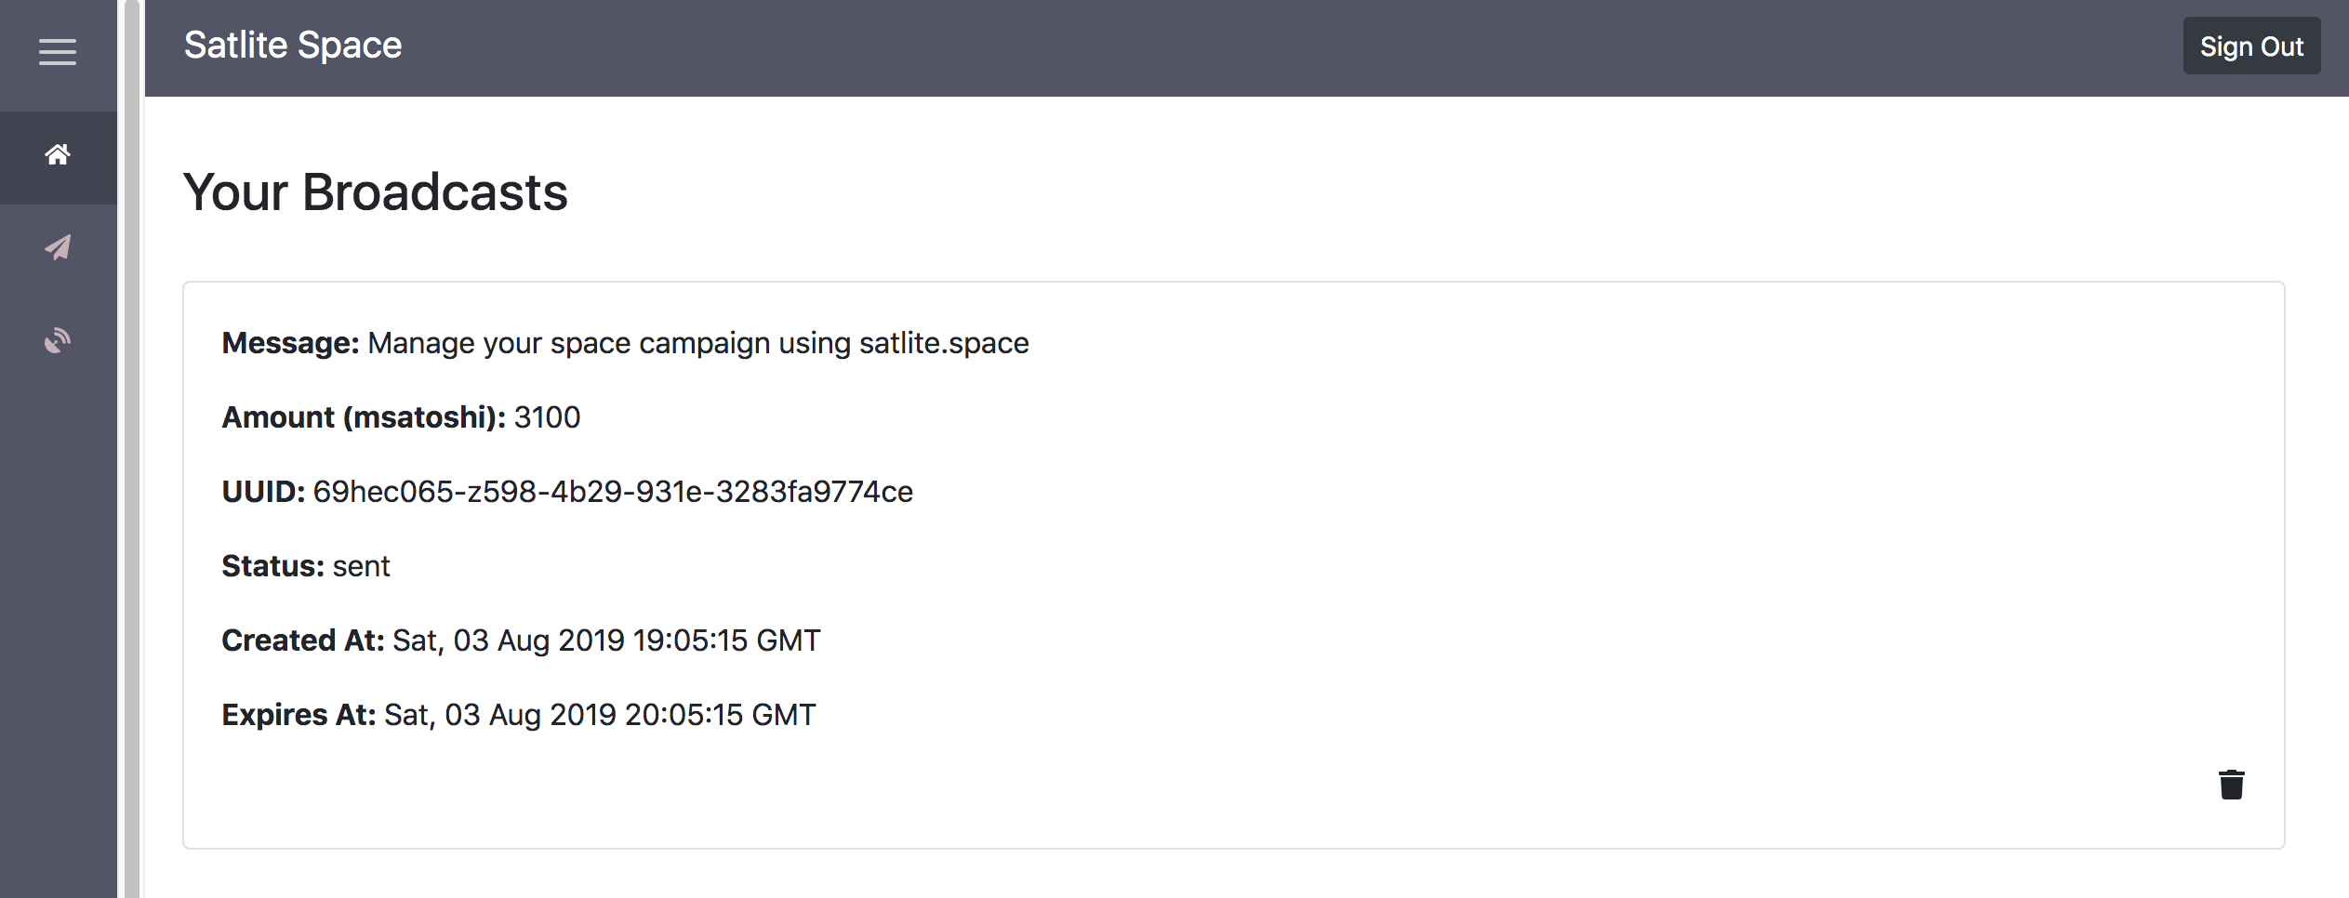Switch to the active home sidebar item
This screenshot has height=898, width=2349.
click(x=58, y=156)
